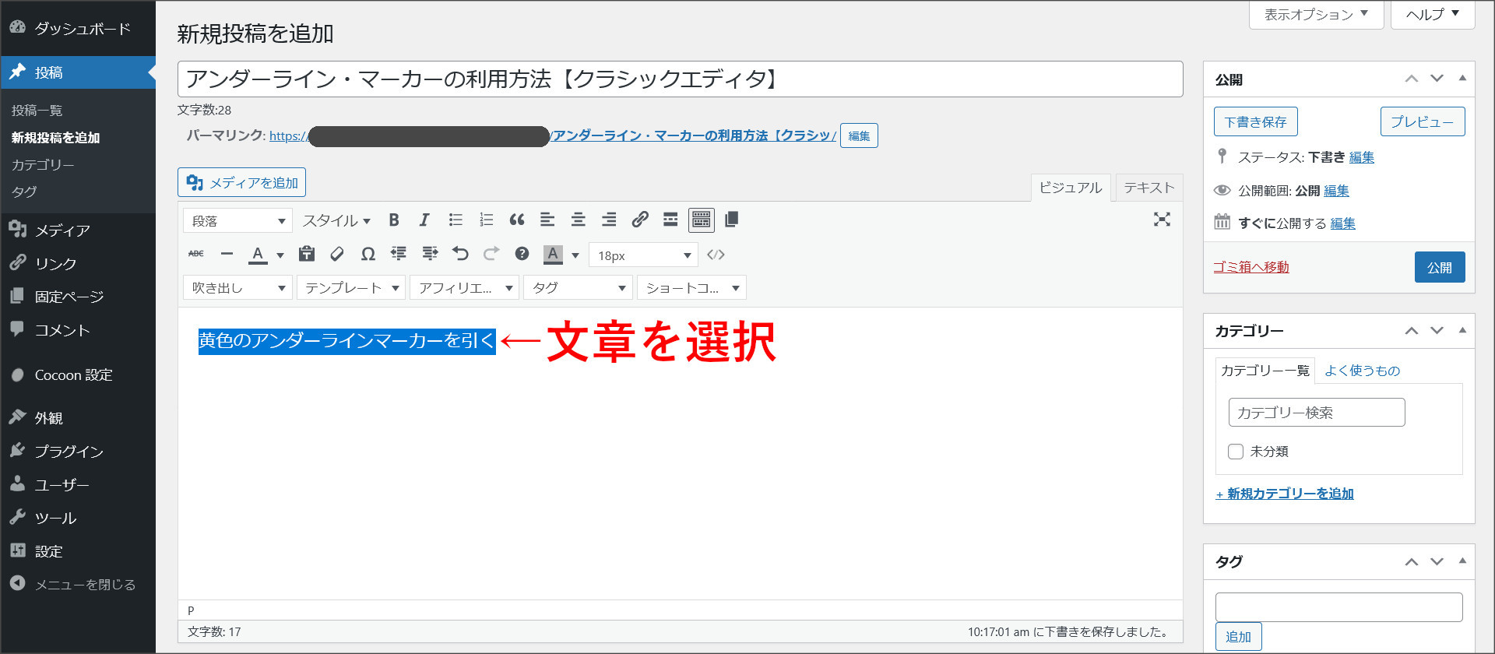The height and width of the screenshot is (654, 1495).
Task: Toggle bold formatting in editor toolbar
Action: point(394,220)
